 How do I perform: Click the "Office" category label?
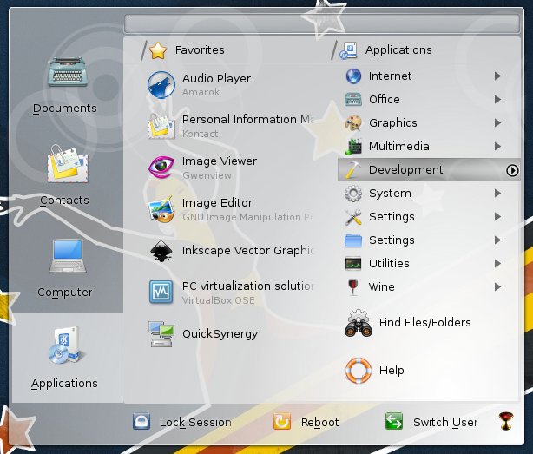coord(384,100)
